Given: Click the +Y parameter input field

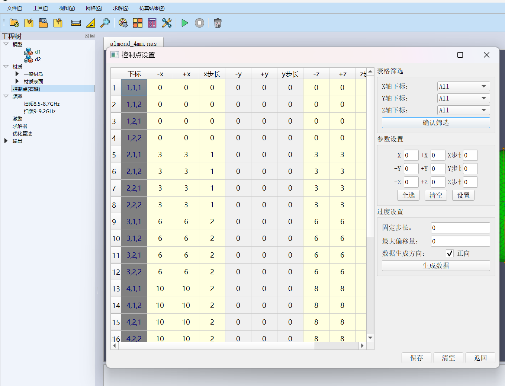Looking at the screenshot, I should coord(438,169).
